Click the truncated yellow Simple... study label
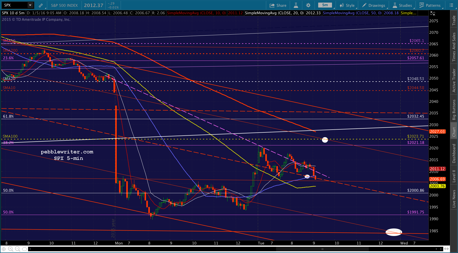Screen dimensions: 458x253 pos(408,13)
